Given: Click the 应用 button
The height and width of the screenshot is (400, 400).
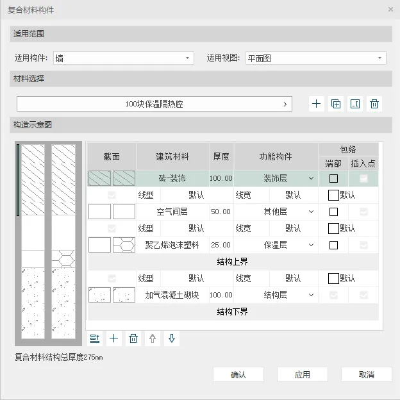Looking at the screenshot, I should click(x=303, y=374).
